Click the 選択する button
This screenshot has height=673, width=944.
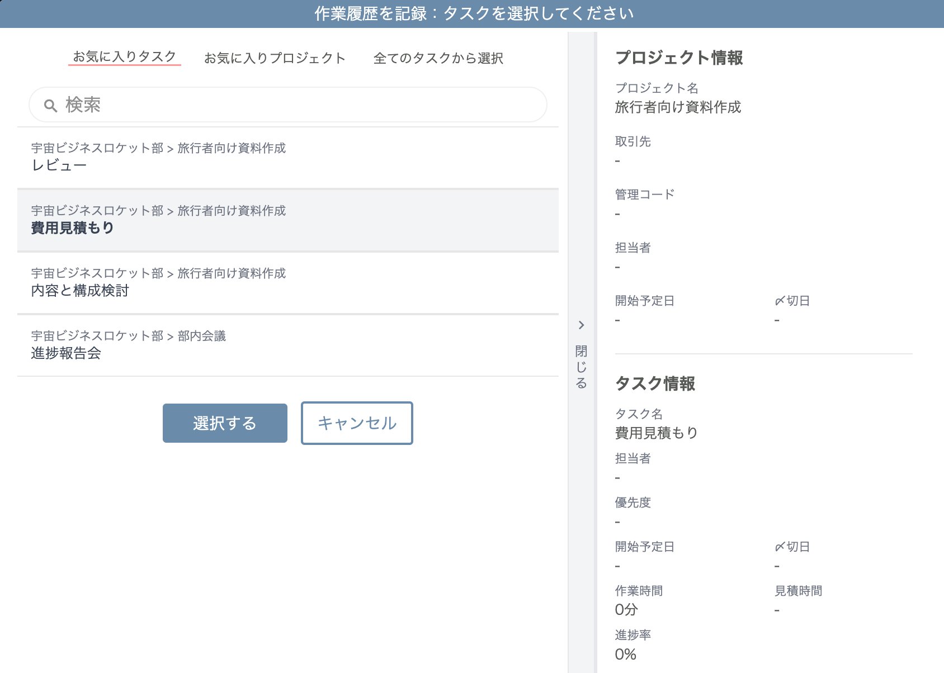click(x=224, y=423)
